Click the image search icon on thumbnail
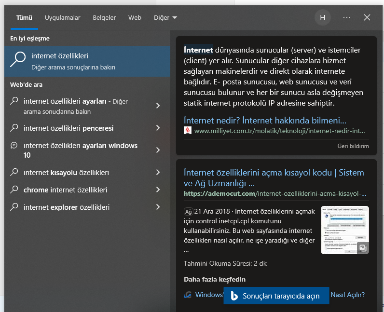The height and width of the screenshot is (312, 384). pos(363,248)
